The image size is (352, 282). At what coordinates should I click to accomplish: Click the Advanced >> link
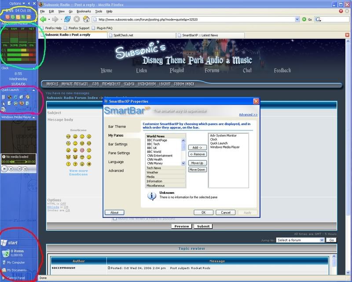click(x=248, y=115)
